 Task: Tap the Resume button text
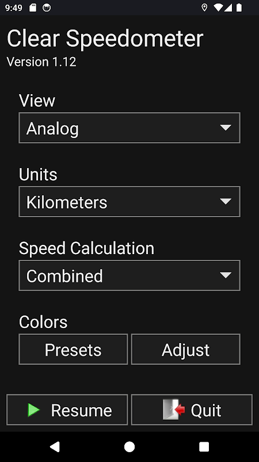tap(81, 410)
